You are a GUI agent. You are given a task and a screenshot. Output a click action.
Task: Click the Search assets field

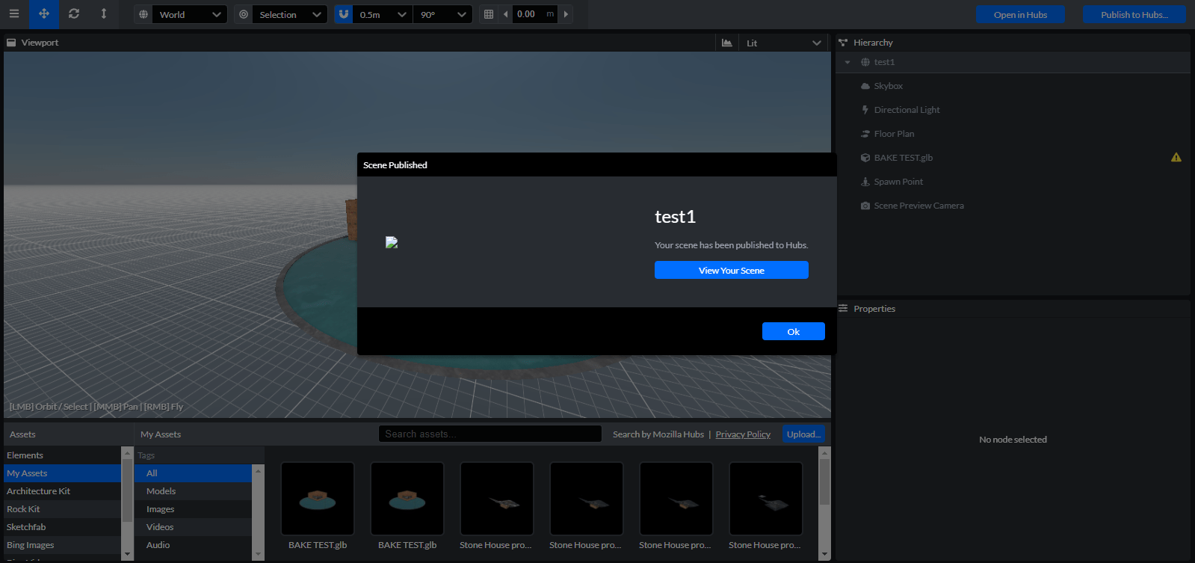tap(490, 434)
